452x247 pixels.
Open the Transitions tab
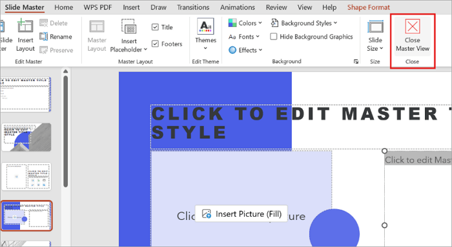point(193,7)
